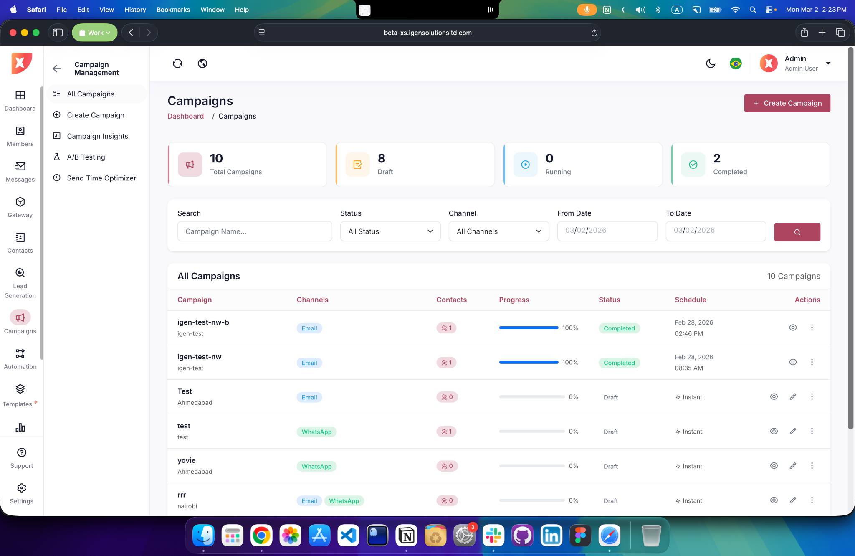855x556 pixels.
Task: Open the All Status dropdown
Action: tap(390, 231)
